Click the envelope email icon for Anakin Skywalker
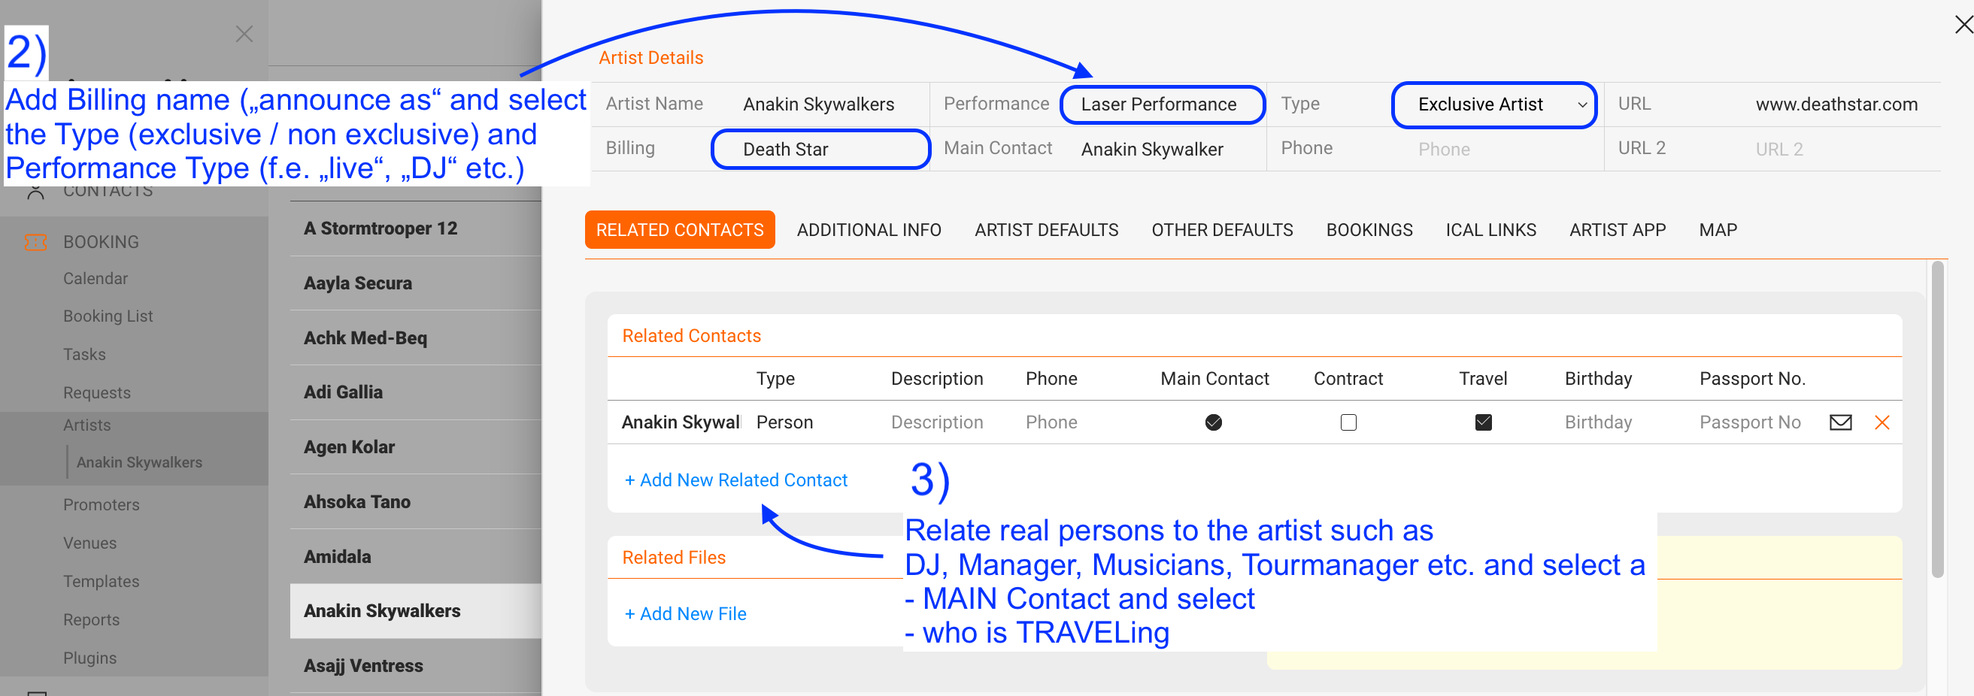1974x696 pixels. click(1840, 422)
